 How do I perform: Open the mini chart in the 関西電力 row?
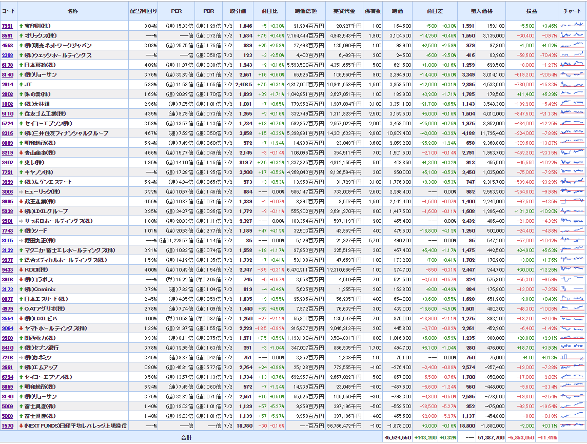[572, 338]
